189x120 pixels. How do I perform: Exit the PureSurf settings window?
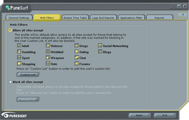click(x=165, y=115)
